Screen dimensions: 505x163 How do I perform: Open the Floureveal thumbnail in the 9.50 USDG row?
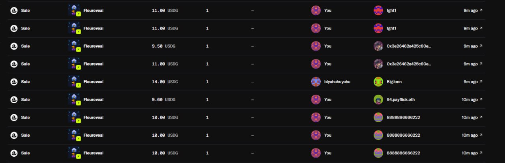click(74, 46)
